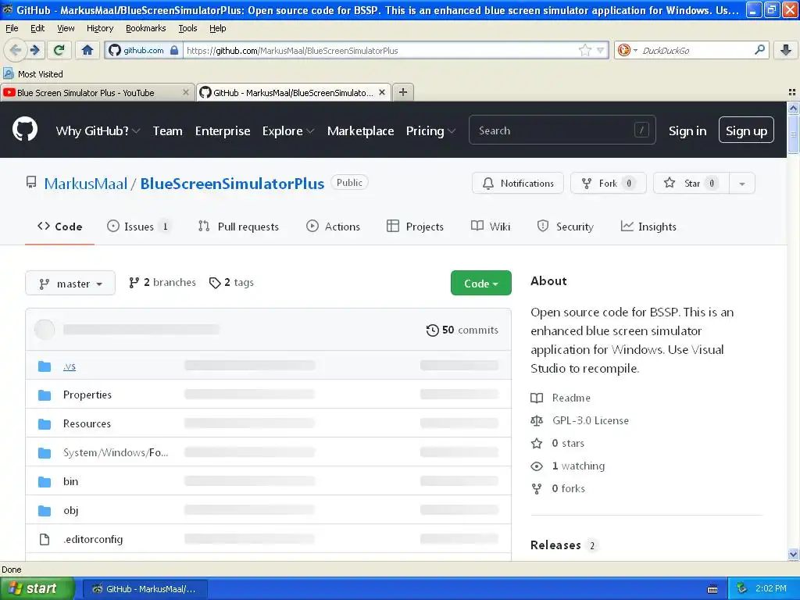This screenshot has height=600, width=800.
Task: Click the padlock site identity icon
Action: [x=174, y=50]
